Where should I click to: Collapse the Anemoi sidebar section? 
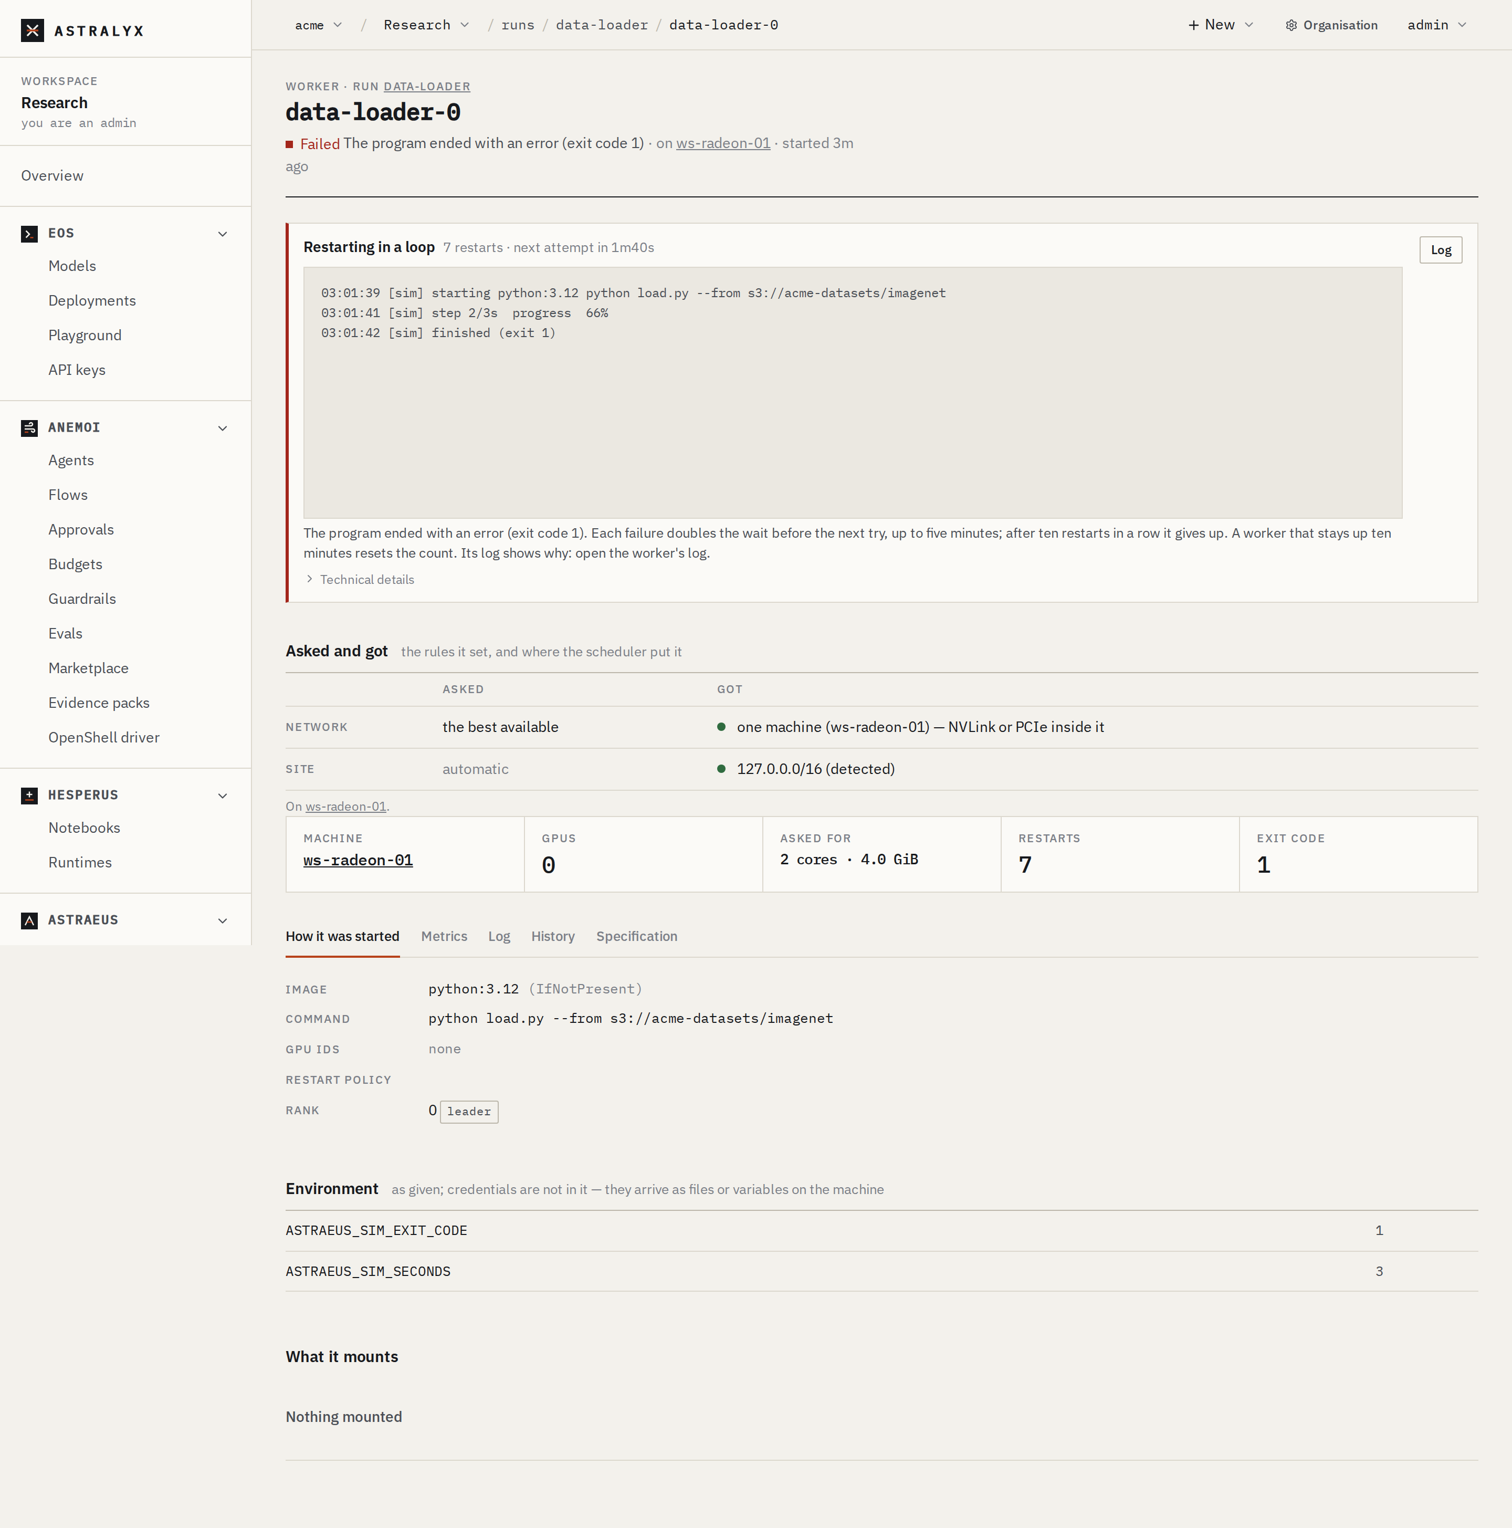(x=223, y=428)
